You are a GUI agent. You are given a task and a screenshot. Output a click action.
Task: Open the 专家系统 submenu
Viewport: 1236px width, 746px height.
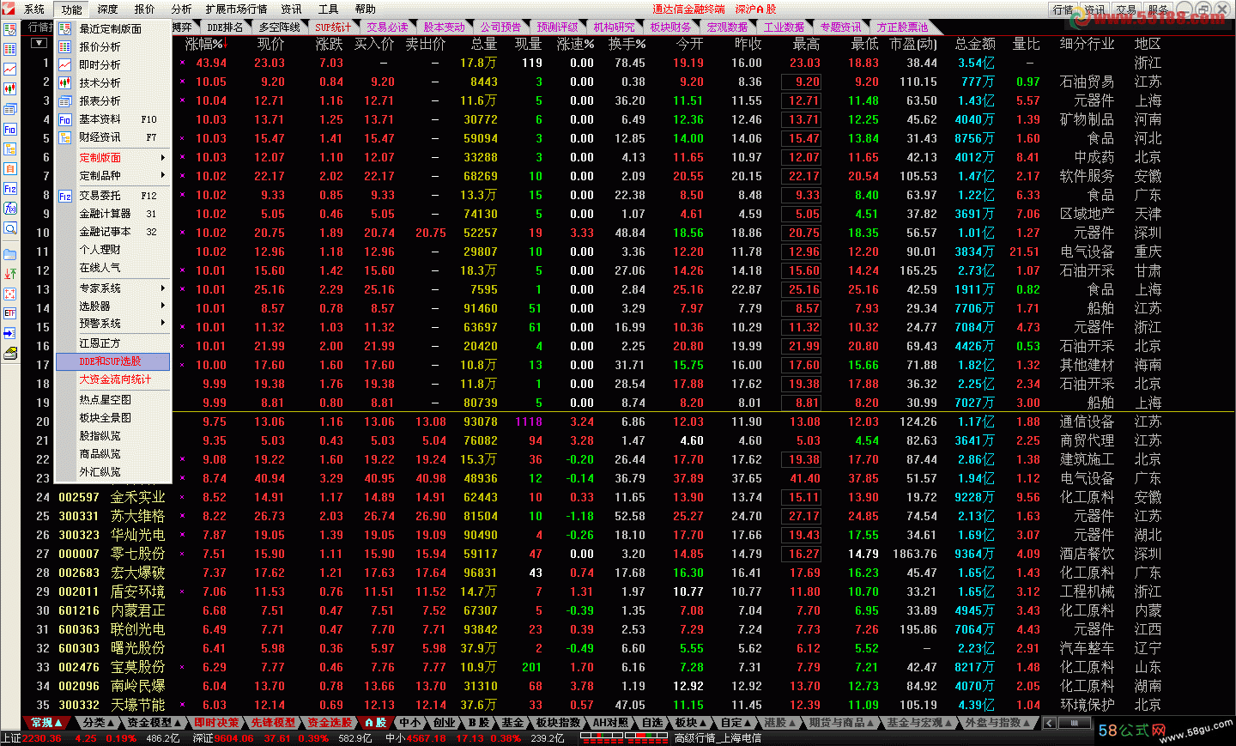point(112,288)
